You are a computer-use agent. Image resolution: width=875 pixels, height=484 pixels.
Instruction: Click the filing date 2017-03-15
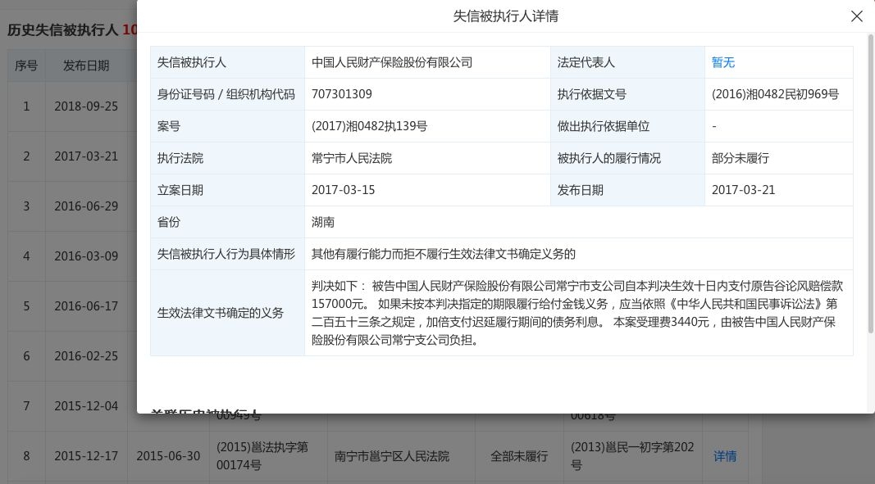(x=343, y=190)
